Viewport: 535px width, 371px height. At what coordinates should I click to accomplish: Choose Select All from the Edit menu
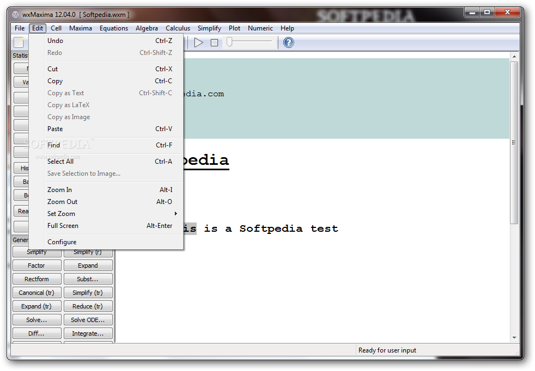(106, 162)
